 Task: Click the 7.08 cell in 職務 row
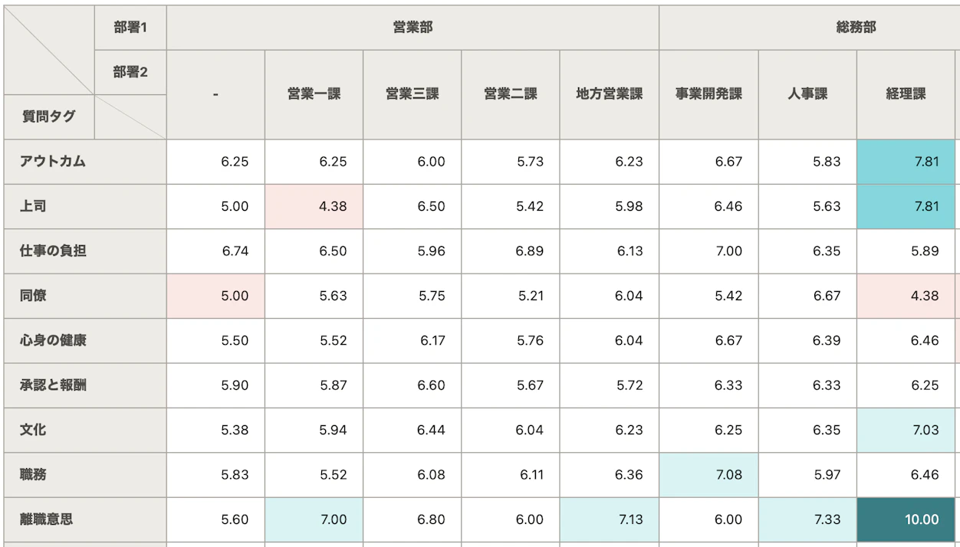(708, 474)
